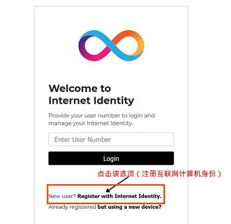The height and width of the screenshot is (224, 231).
Task: Click the "Provide your user number" description line
Action: coord(101,115)
